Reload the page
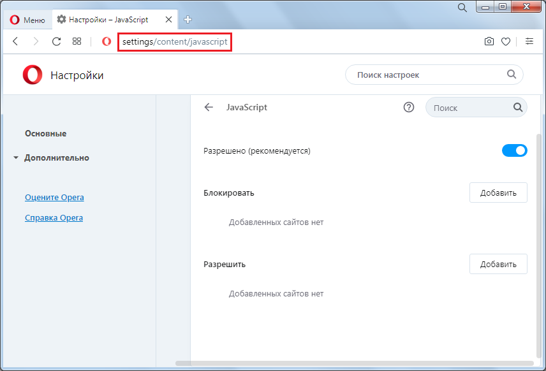Image resolution: width=546 pixels, height=371 pixels. point(56,41)
